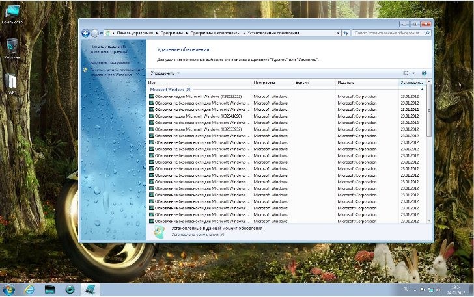This screenshot has width=474, height=297.
Task: Click icon of KB2533552 update
Action: [x=152, y=97]
